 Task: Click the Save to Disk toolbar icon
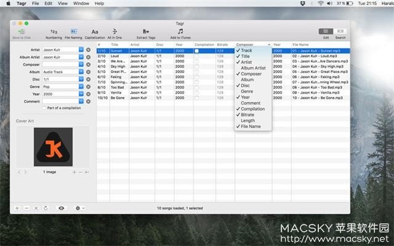point(22,31)
